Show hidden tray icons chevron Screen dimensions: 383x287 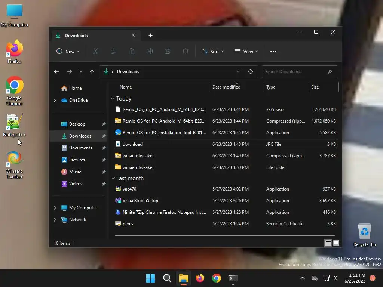click(302, 278)
